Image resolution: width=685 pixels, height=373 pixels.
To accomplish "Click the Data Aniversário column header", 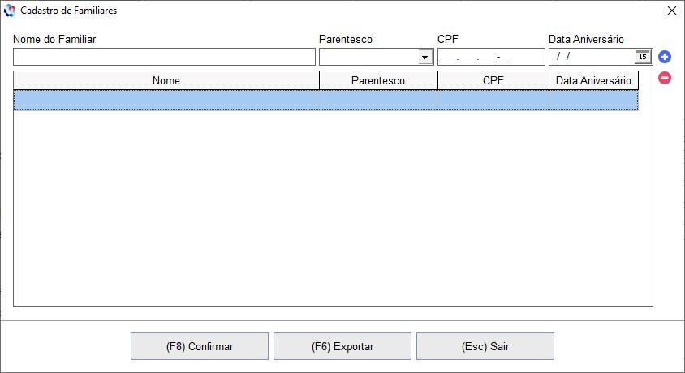I will (594, 81).
